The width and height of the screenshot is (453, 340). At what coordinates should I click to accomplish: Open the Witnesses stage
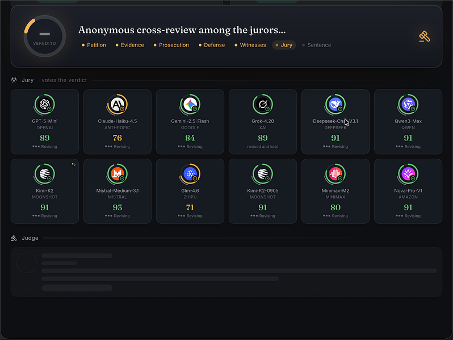(250, 45)
